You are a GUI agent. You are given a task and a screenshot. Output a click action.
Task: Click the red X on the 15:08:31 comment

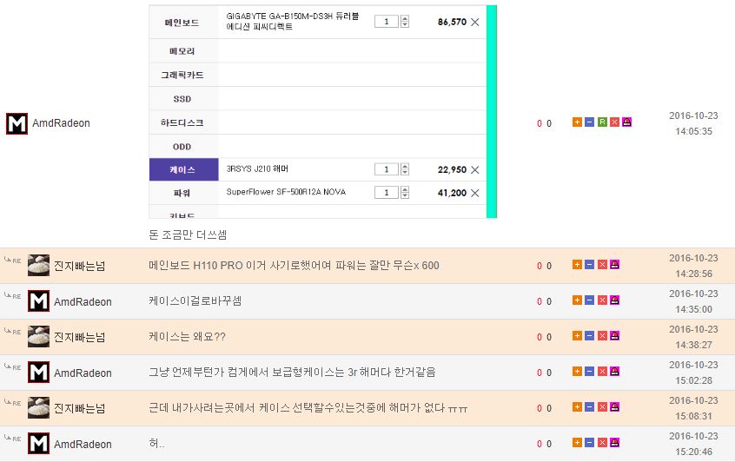pos(602,407)
